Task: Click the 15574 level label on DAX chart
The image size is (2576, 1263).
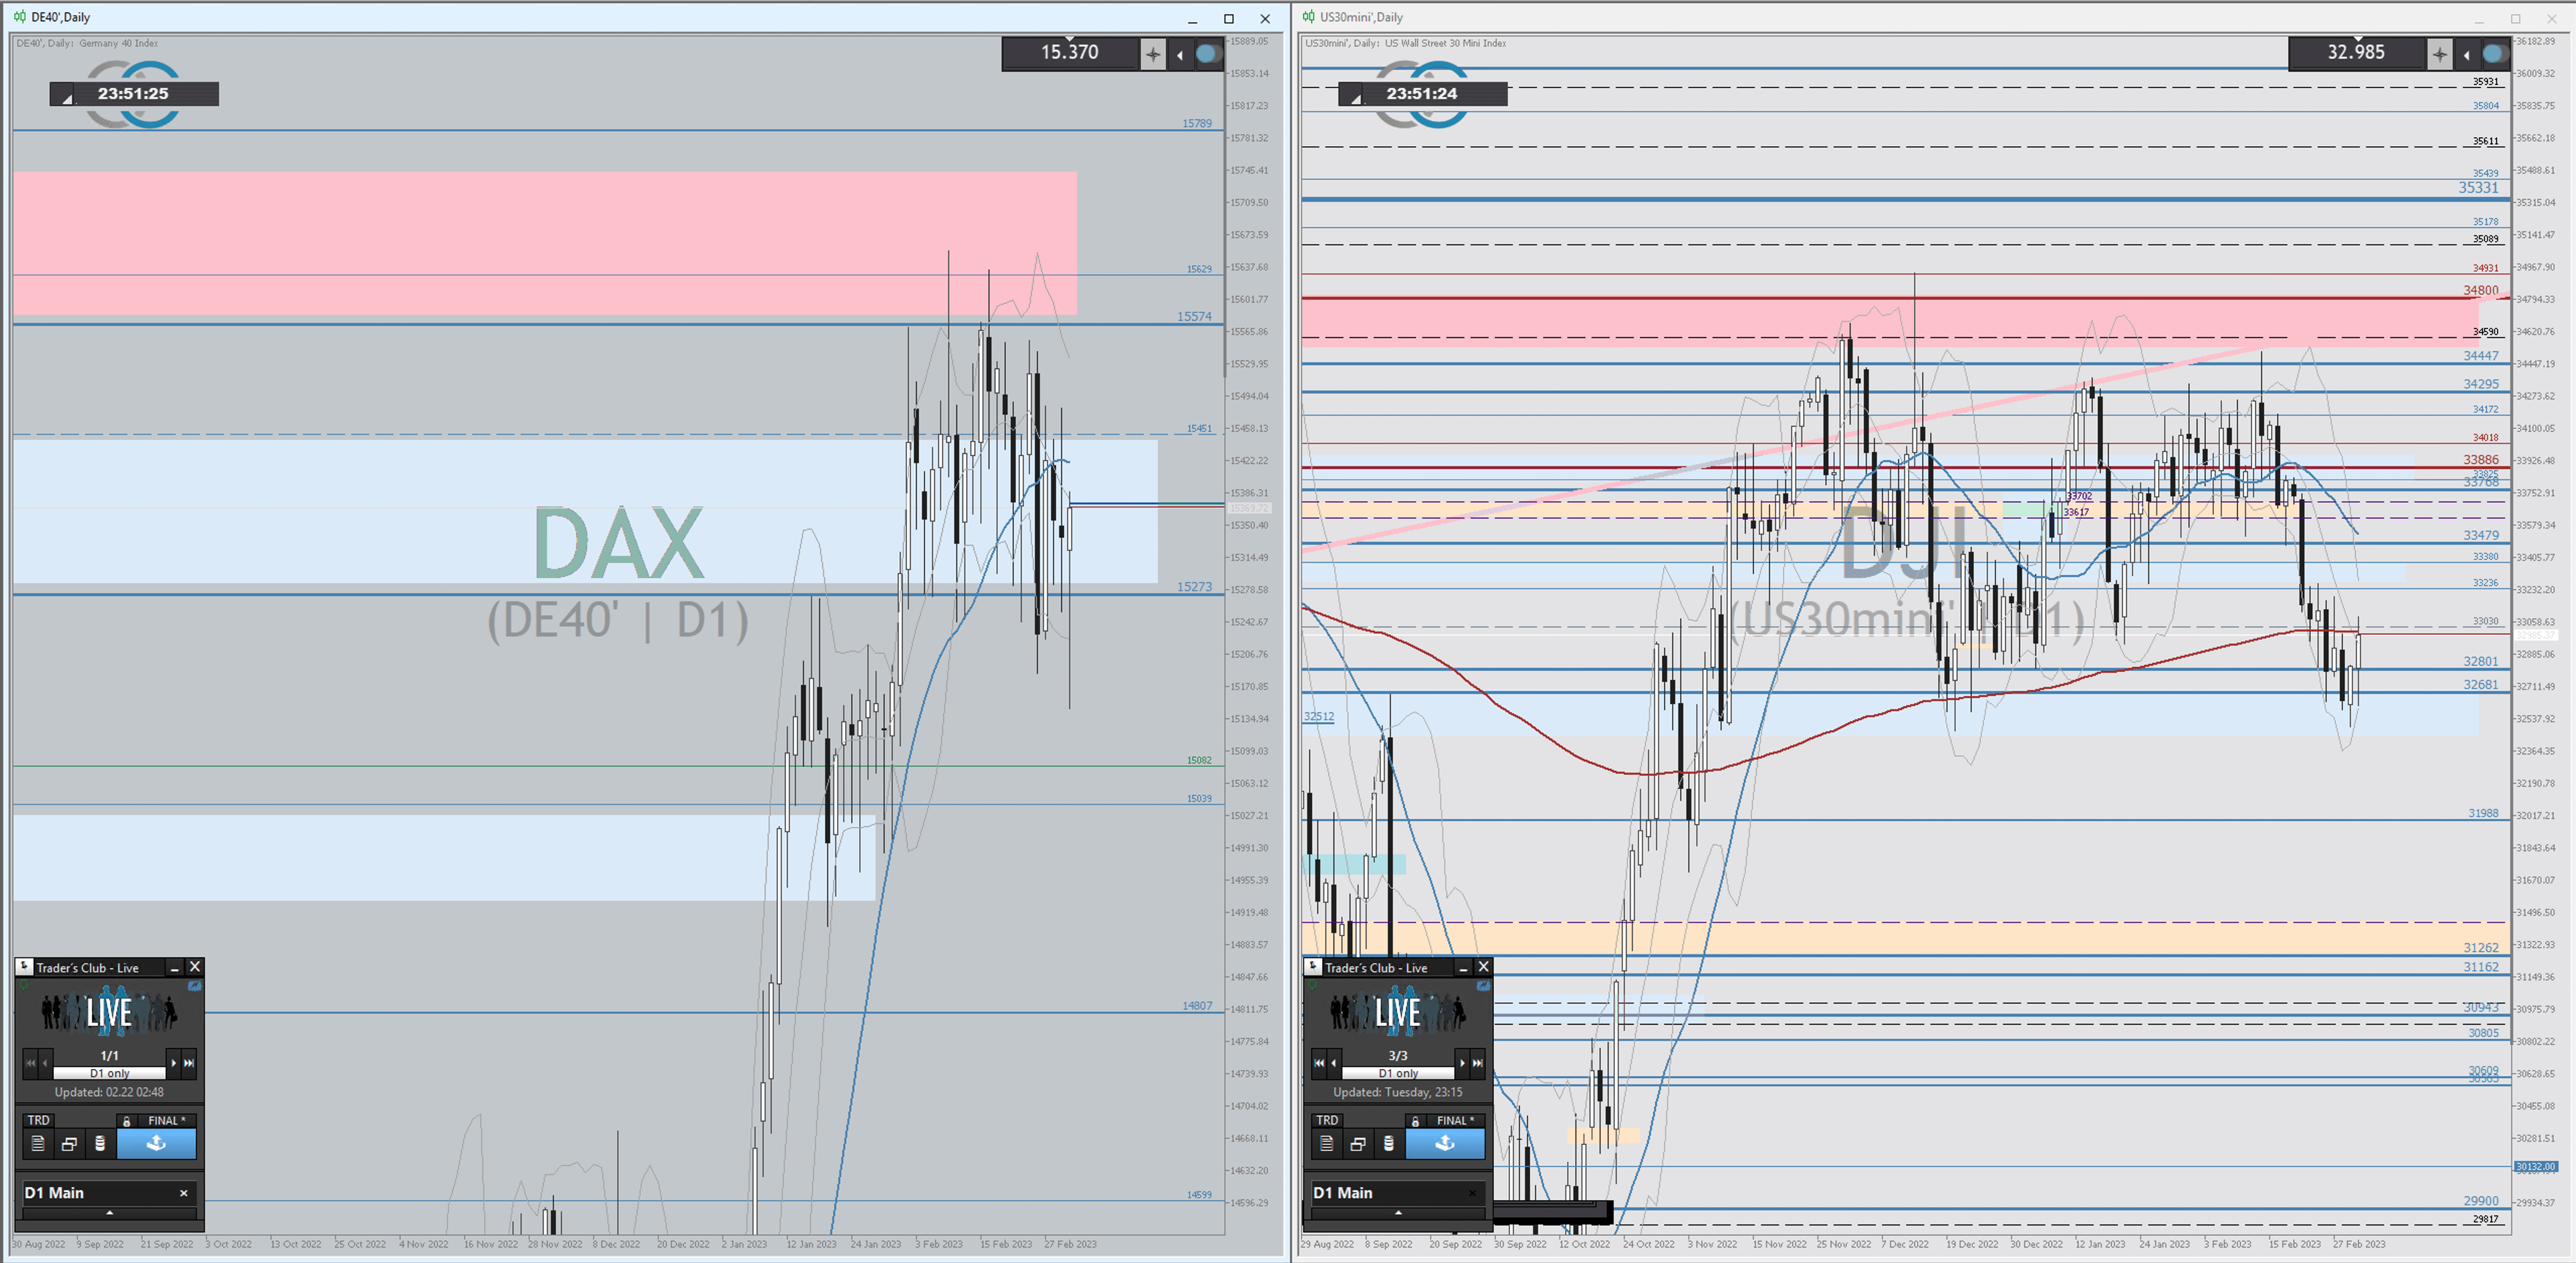Action: (1194, 316)
